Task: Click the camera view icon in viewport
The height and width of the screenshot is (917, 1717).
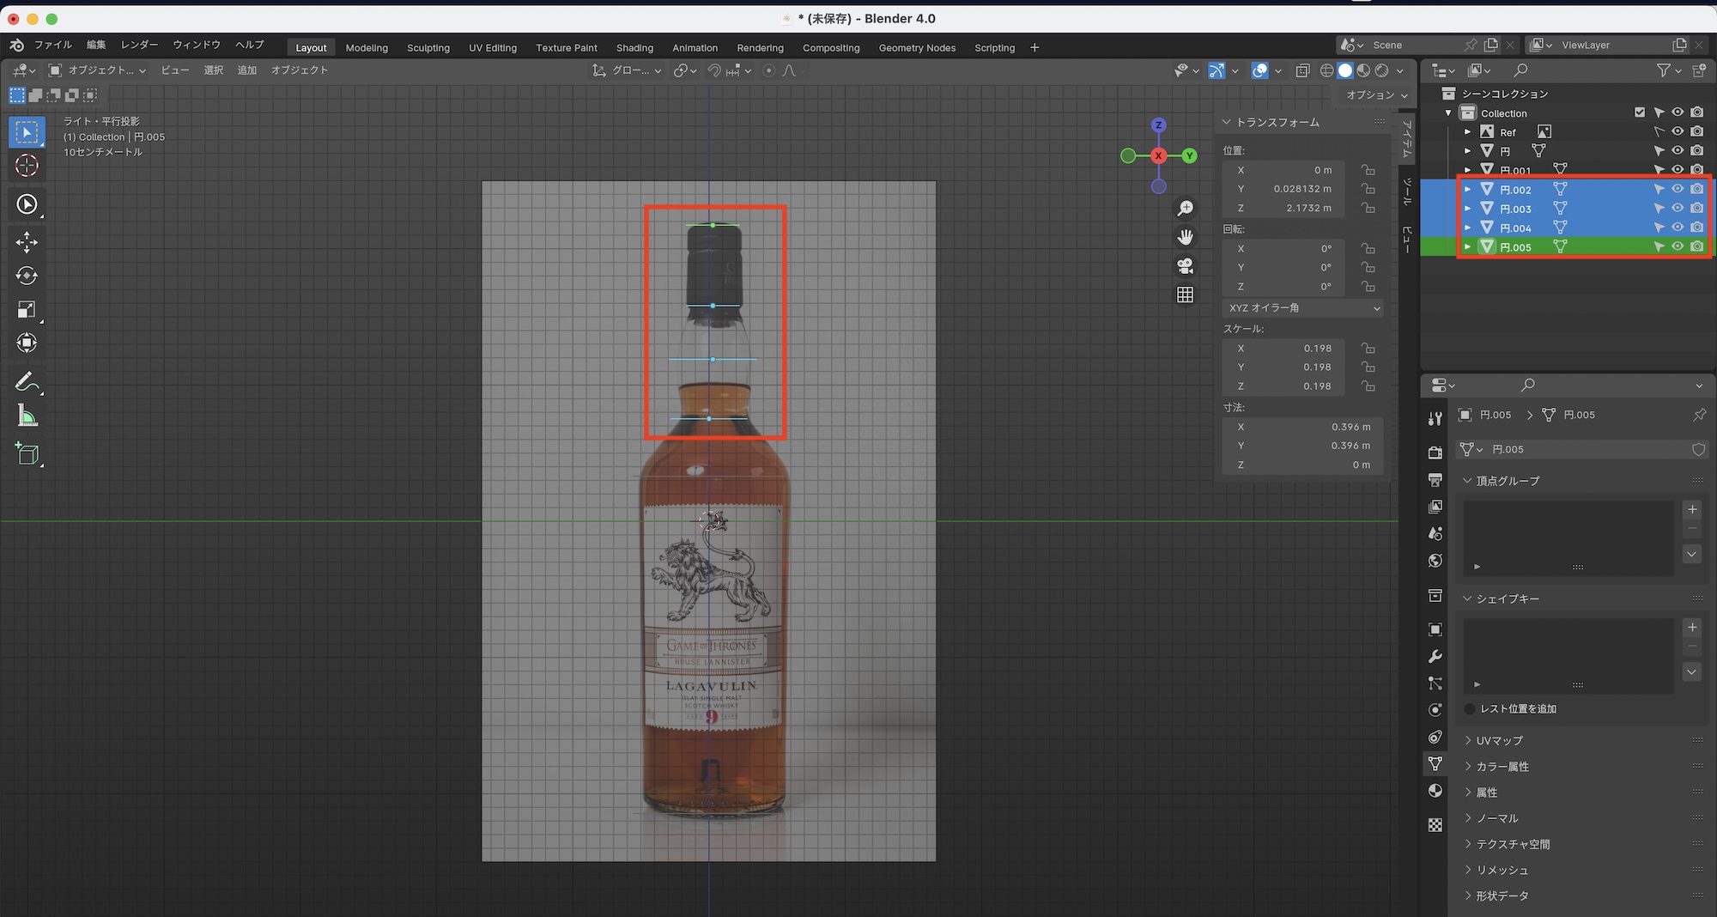Action: [x=1185, y=266]
